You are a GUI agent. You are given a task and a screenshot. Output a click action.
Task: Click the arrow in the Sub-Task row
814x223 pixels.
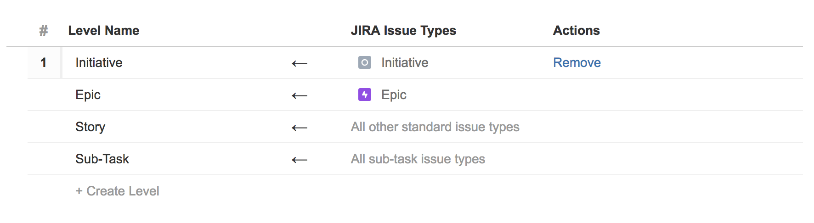coord(300,160)
